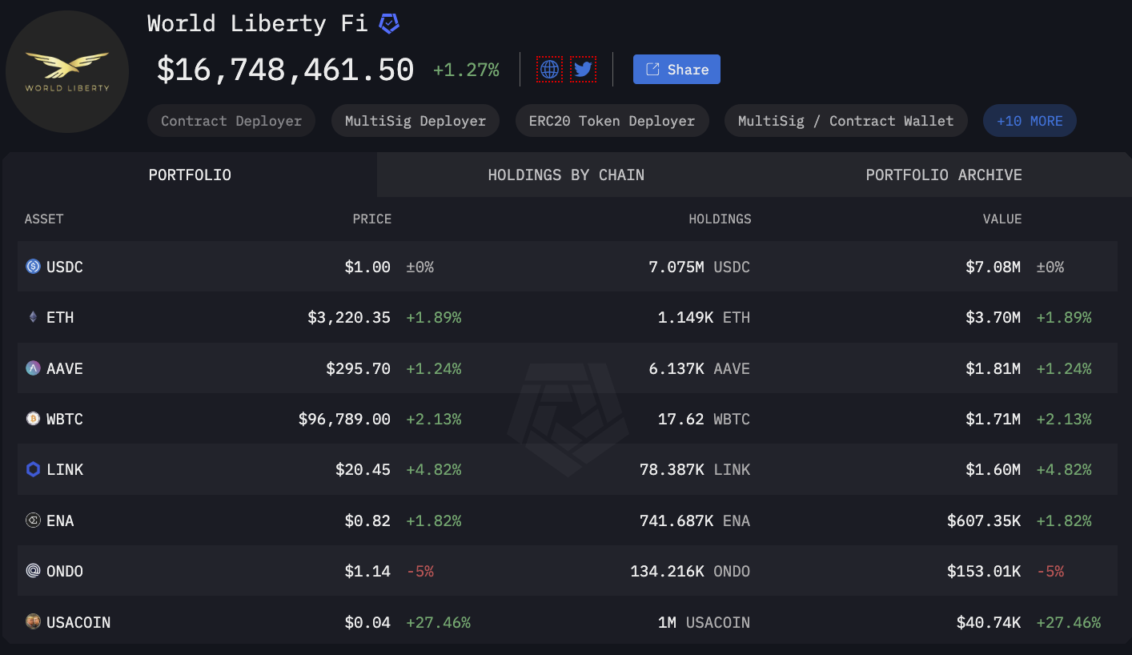Click the 78.387K LINK holdings cell
The height and width of the screenshot is (655, 1132).
coord(695,469)
